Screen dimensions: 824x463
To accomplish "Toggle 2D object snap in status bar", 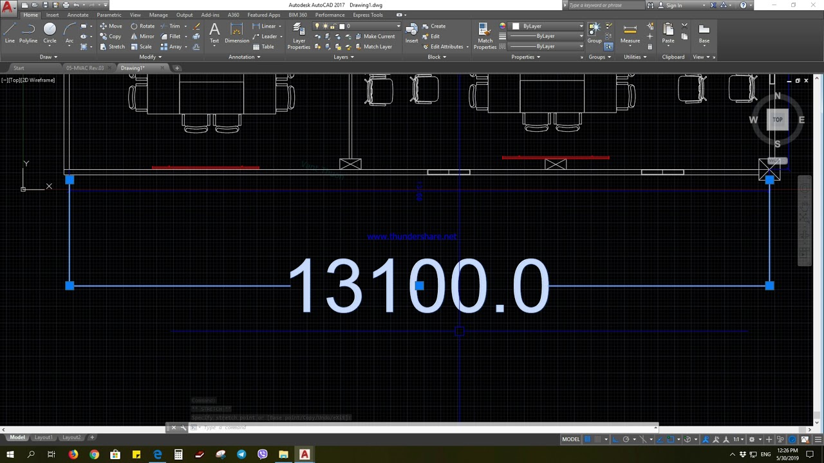I will coord(670,439).
